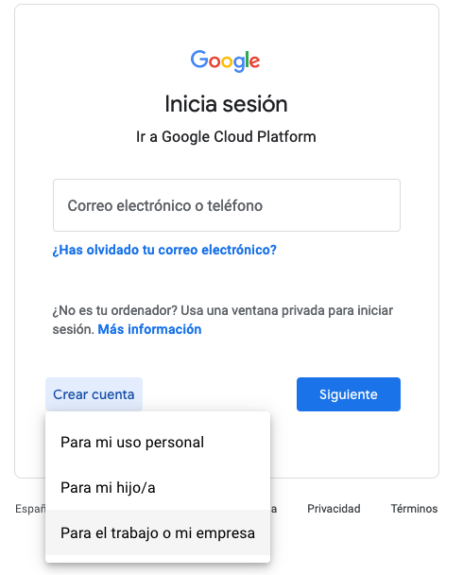Focus the Correo electrónico o teléfono field
Screen dimensions: 463x575
coord(227,205)
